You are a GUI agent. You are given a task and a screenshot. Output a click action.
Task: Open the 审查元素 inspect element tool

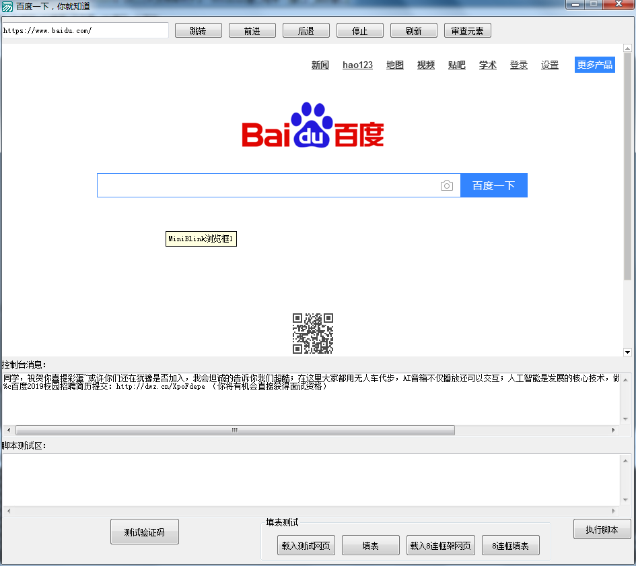[468, 30]
